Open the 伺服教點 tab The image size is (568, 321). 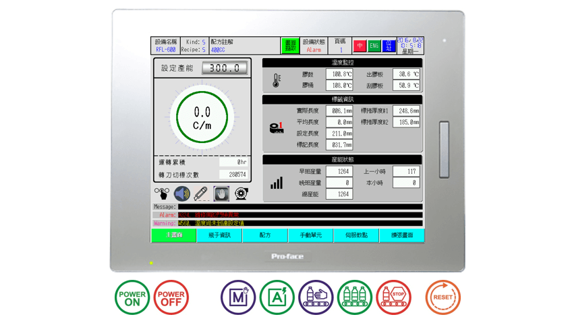356,235
